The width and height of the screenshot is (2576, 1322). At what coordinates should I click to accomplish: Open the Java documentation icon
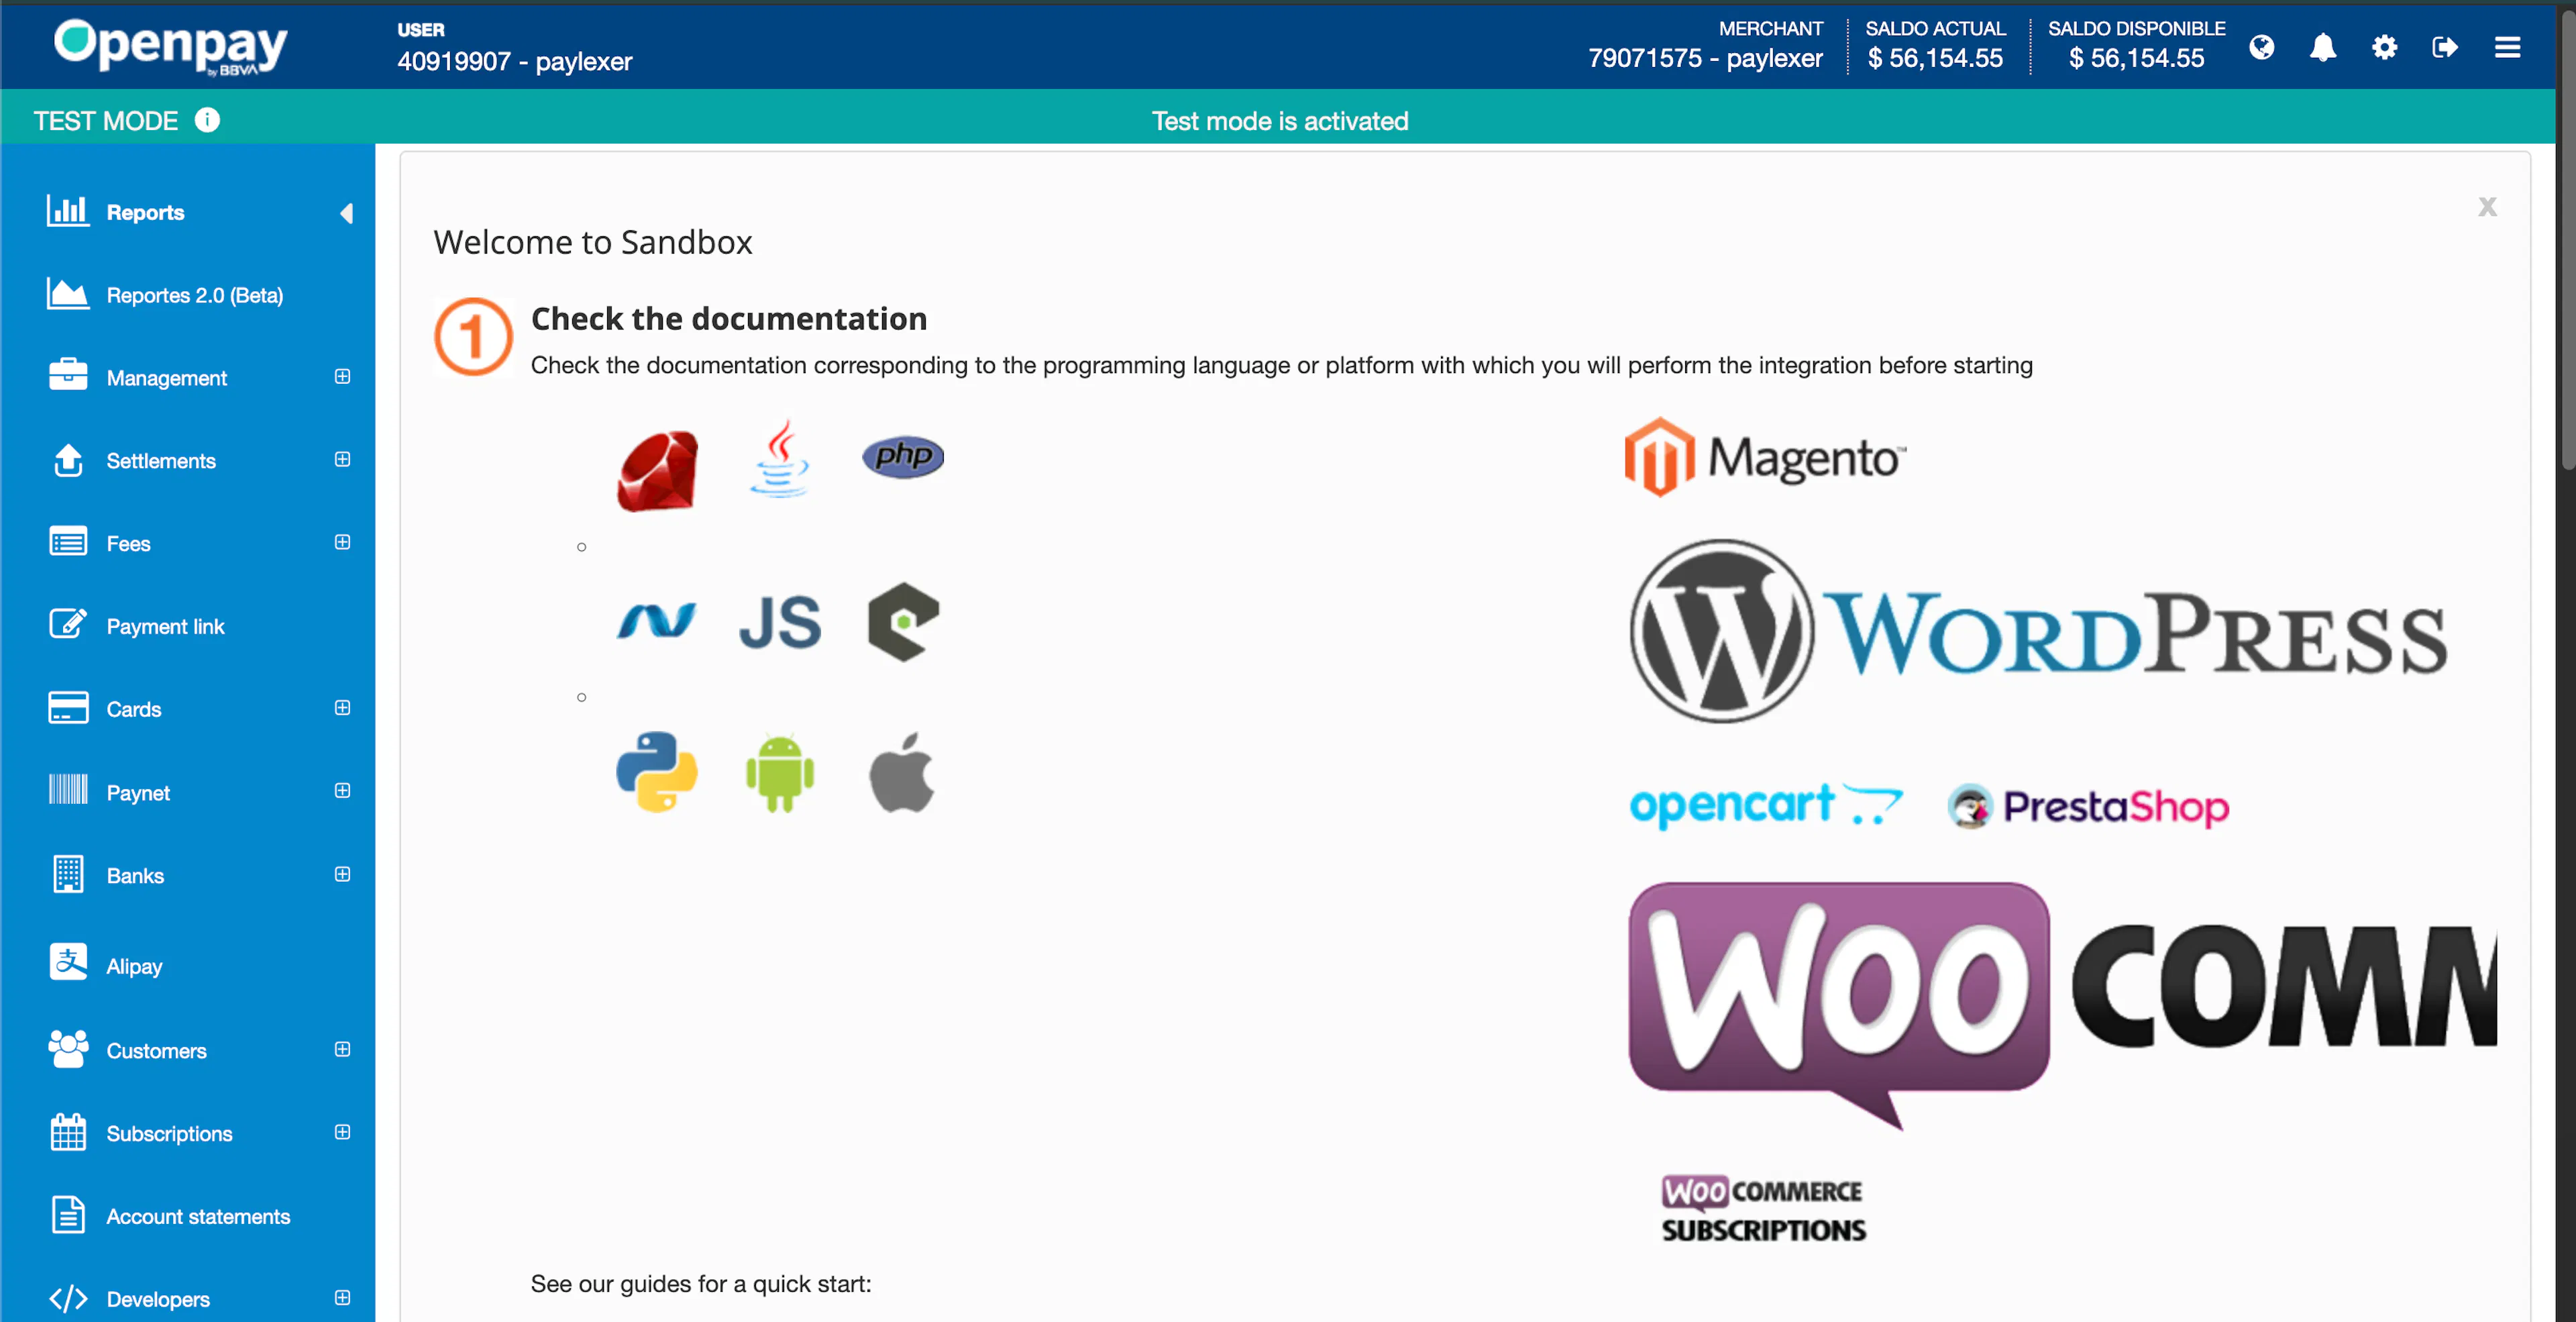[780, 458]
